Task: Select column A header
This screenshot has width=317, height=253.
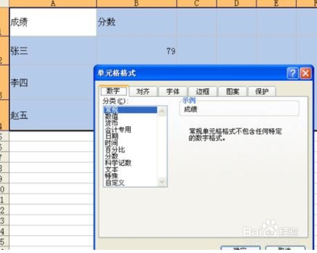Action: tap(53, 3)
